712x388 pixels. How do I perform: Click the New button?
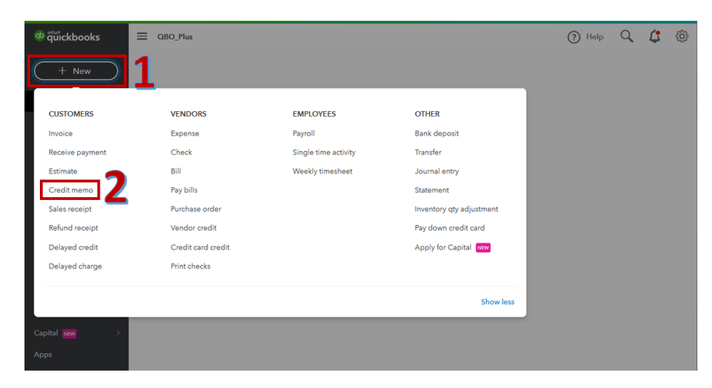coord(76,70)
